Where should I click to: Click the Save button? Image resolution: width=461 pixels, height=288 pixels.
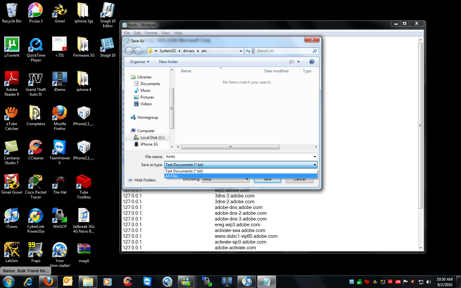(268, 180)
